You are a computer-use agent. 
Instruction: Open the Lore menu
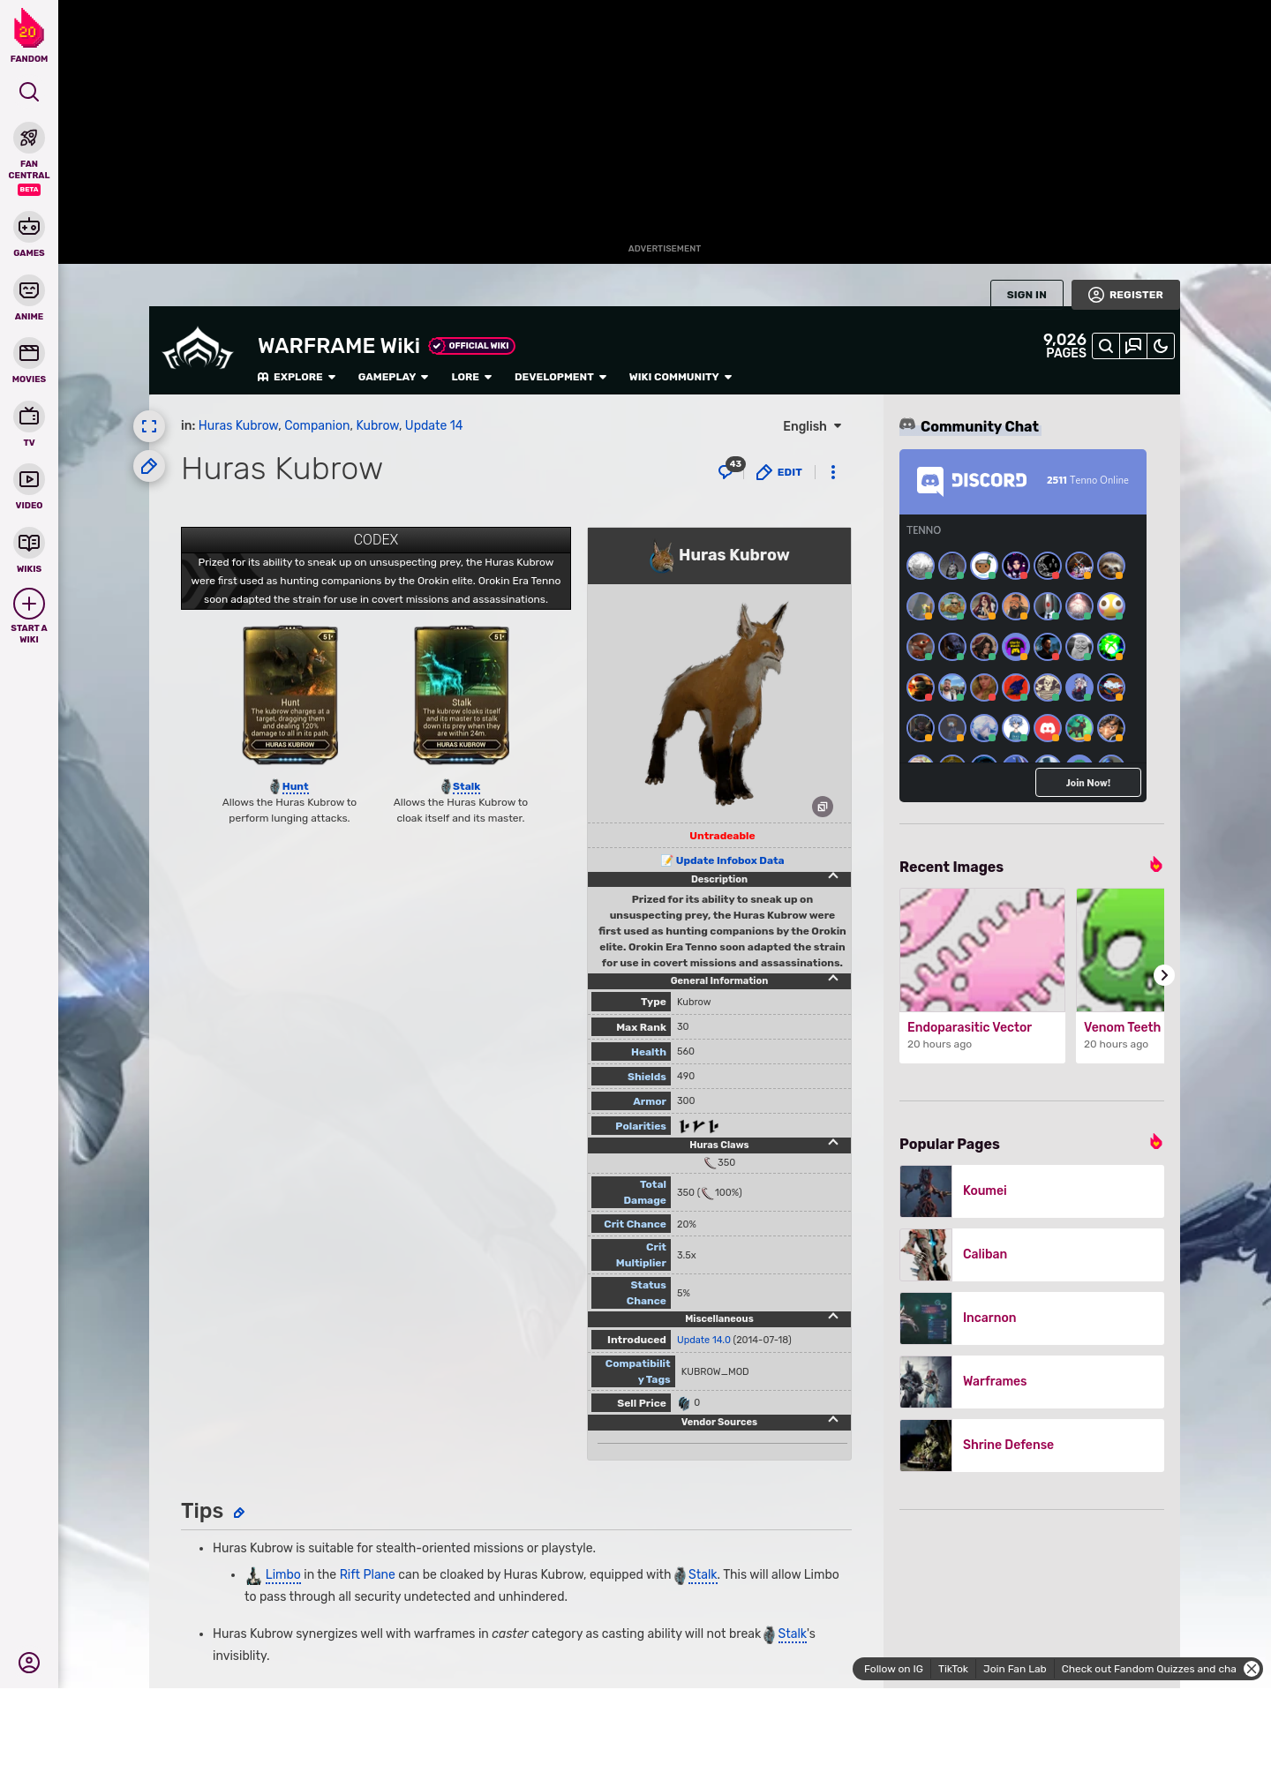click(471, 377)
